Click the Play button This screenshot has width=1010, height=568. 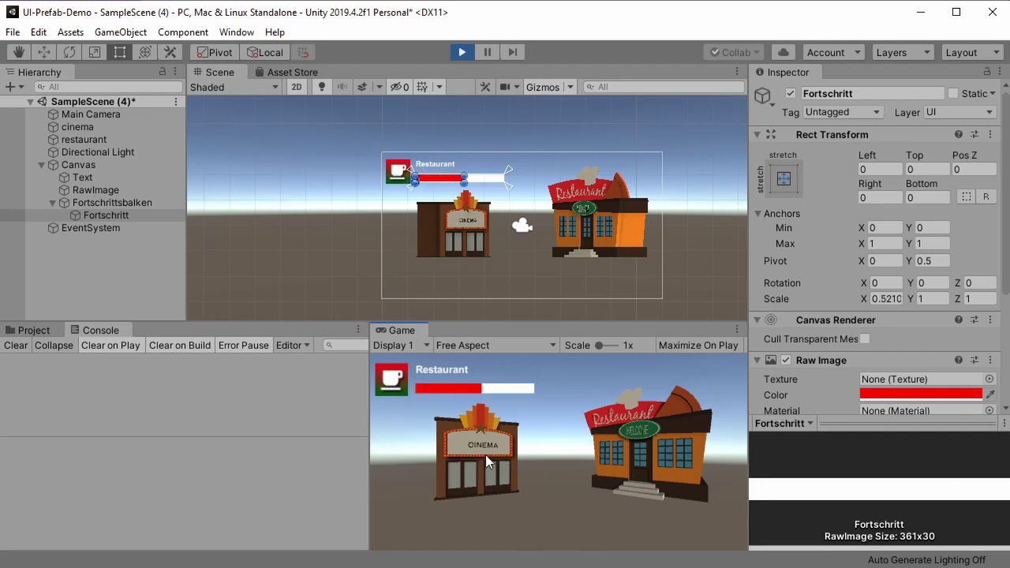[x=462, y=52]
